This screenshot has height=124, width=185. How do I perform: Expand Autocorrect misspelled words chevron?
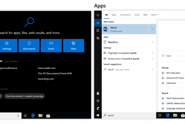point(152,59)
